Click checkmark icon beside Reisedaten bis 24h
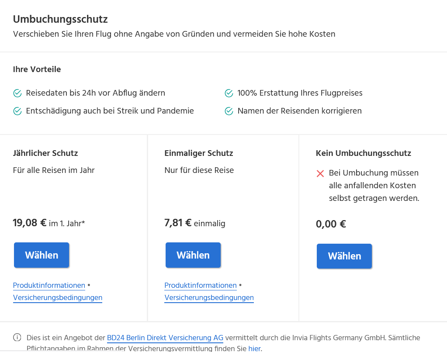 (x=17, y=93)
